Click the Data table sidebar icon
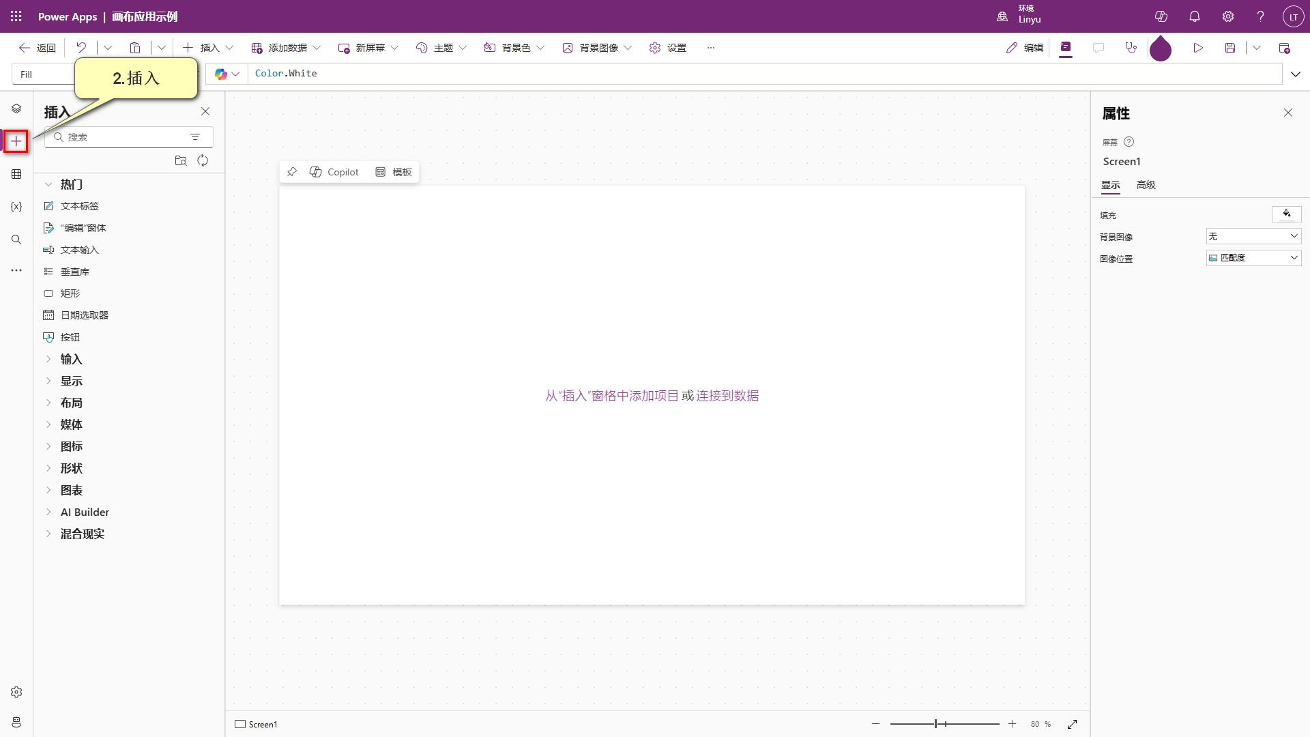Screen dimensions: 1310x737 16,174
